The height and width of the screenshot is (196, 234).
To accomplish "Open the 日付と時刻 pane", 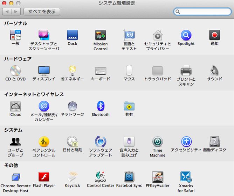I will (73, 142).
